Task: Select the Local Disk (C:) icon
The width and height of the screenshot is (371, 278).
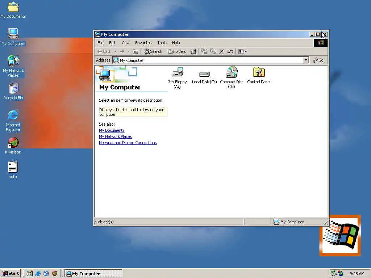Action: [x=204, y=74]
